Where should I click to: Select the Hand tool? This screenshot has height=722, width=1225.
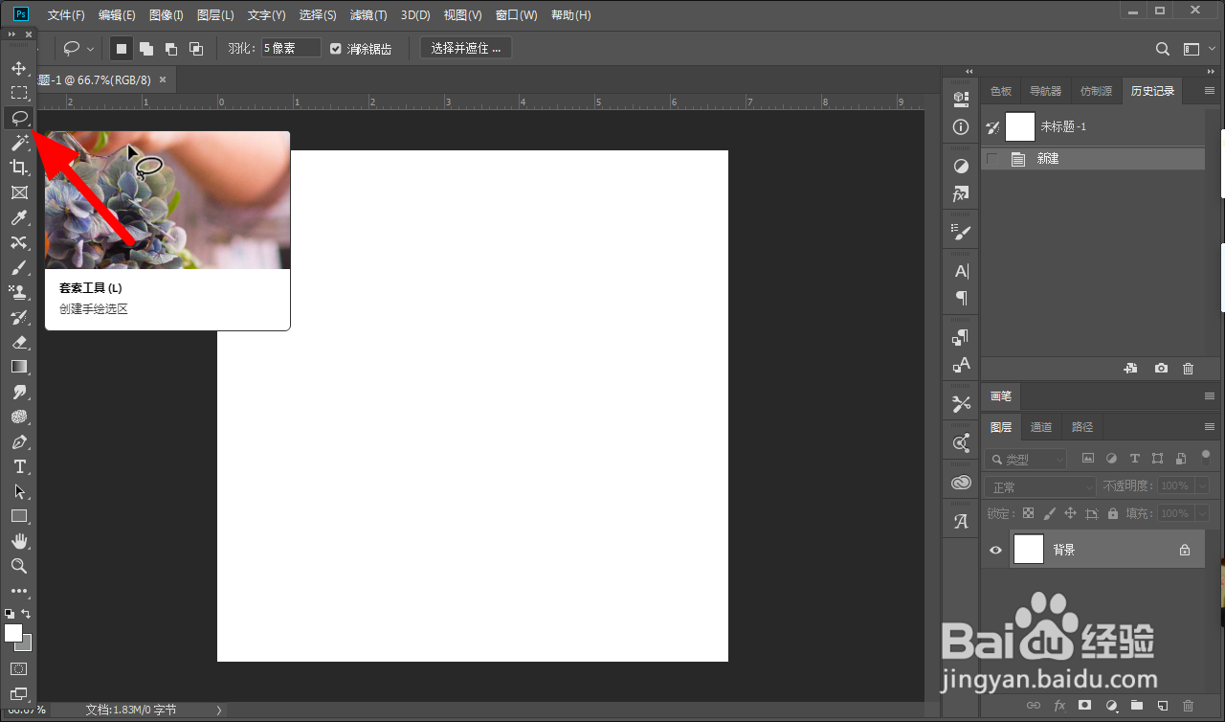pyautogui.click(x=18, y=541)
